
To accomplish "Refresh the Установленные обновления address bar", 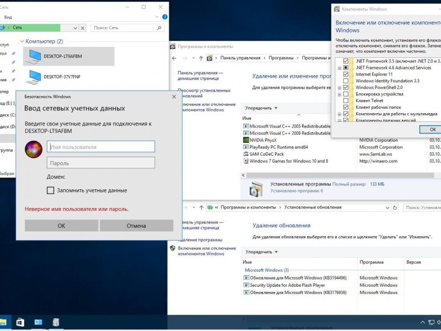I will click(395, 208).
